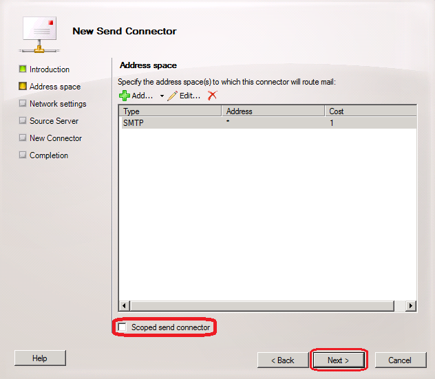Click the Cost column header
This screenshot has width=435, height=379.
[x=370, y=111]
